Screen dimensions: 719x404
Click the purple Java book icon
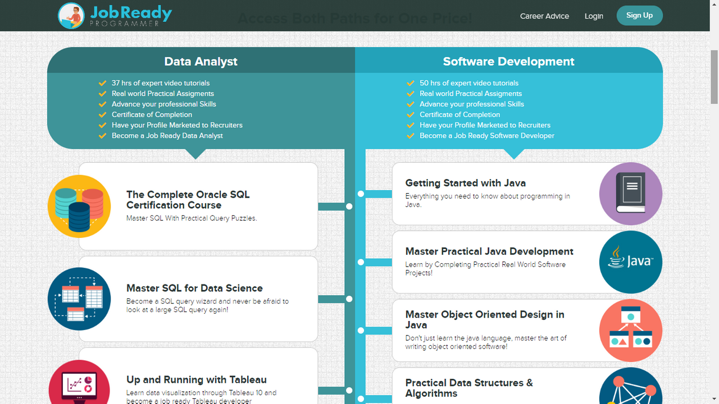(630, 193)
